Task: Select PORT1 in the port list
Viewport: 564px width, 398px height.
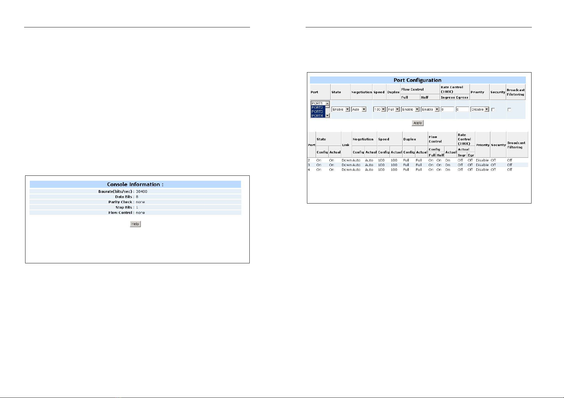Action: point(317,103)
